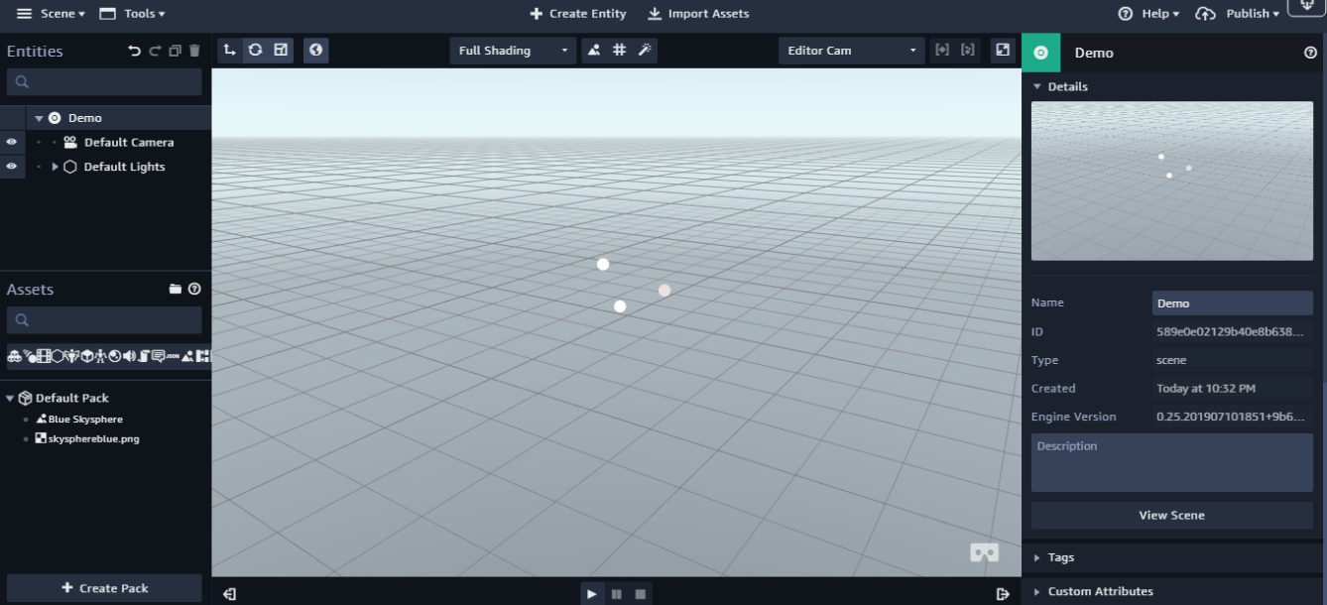Select the translate transform tool

tap(230, 51)
